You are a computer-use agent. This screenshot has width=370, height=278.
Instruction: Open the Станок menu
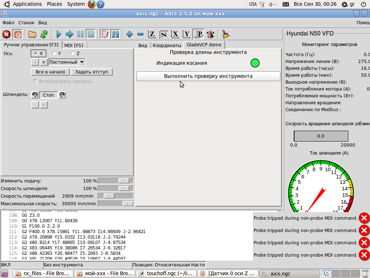tap(26, 22)
